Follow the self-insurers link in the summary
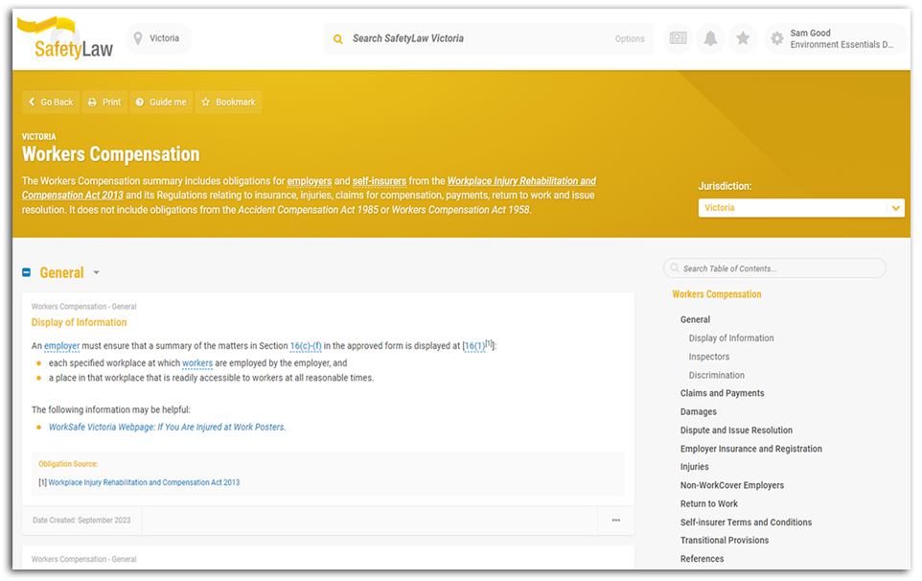Screen dimensions: 922x581 click(380, 181)
